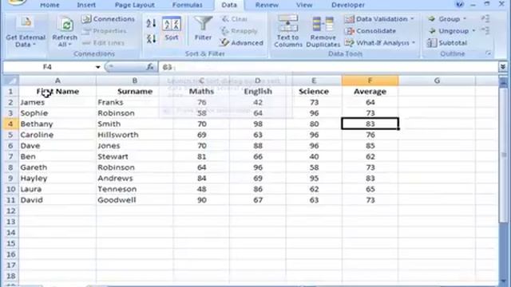Screen dimensions: 511x287
Task: Expand What-If Analysis menu
Action: click(380, 42)
